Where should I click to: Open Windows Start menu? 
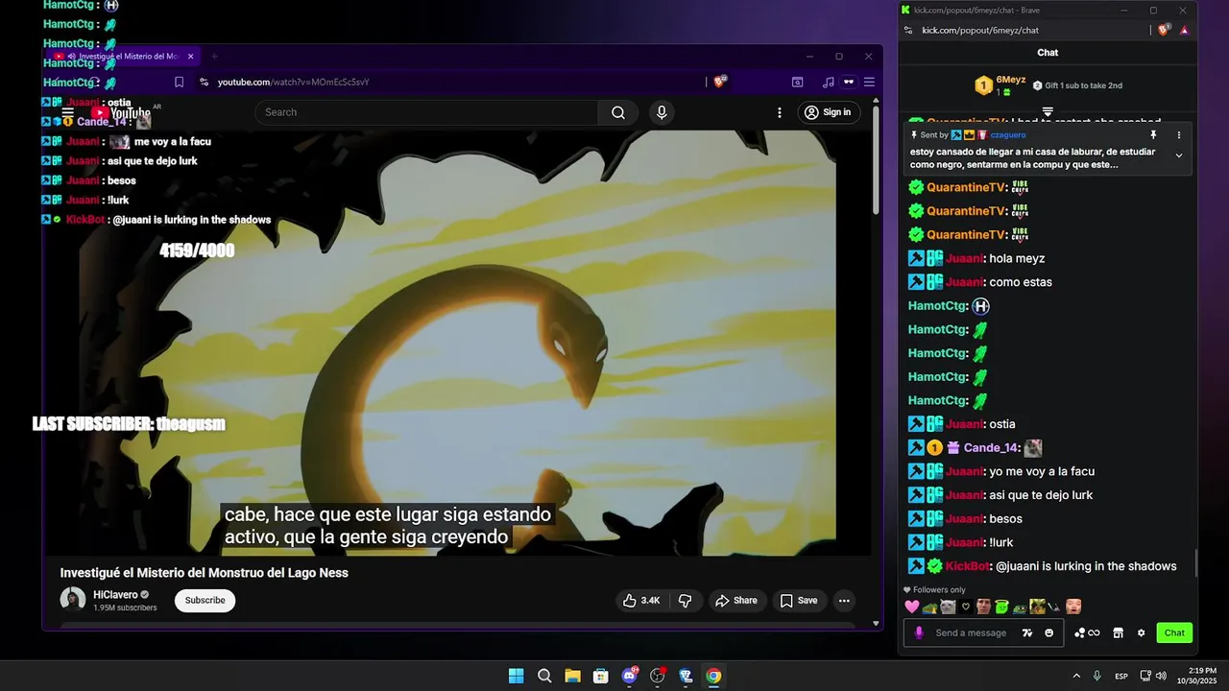(x=516, y=676)
